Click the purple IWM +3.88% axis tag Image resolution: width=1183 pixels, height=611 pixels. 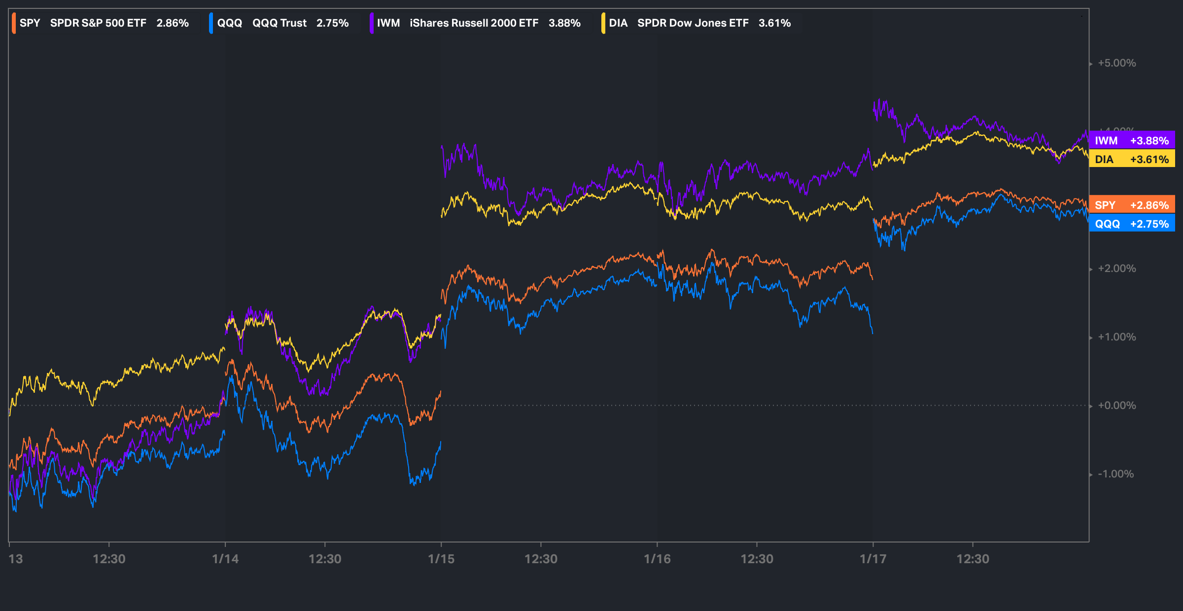coord(1132,140)
